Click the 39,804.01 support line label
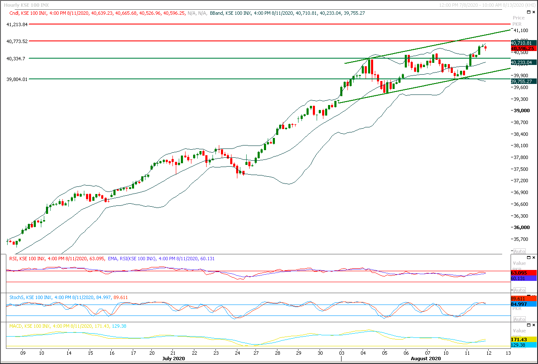 [17, 79]
